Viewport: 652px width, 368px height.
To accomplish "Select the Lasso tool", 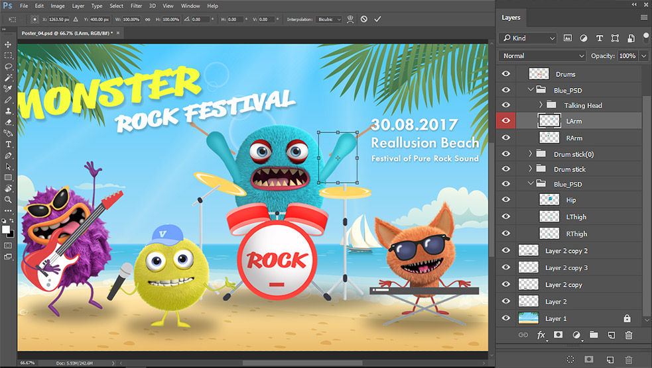I will (8, 66).
